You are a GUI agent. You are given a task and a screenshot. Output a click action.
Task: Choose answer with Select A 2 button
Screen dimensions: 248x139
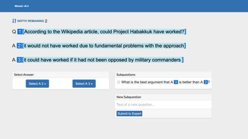click(37, 84)
